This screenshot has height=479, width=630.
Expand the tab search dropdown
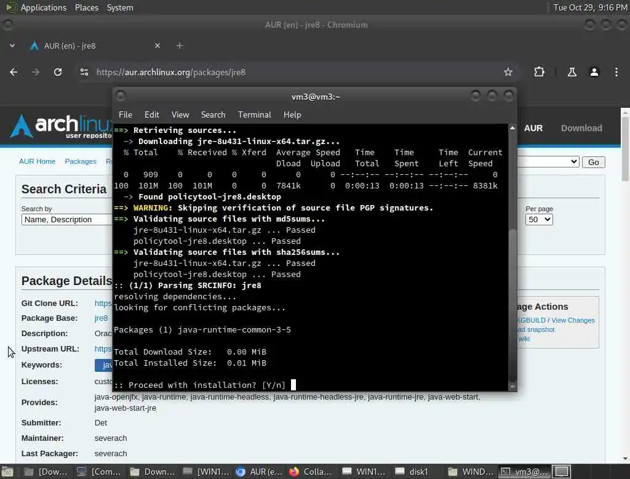coord(12,46)
